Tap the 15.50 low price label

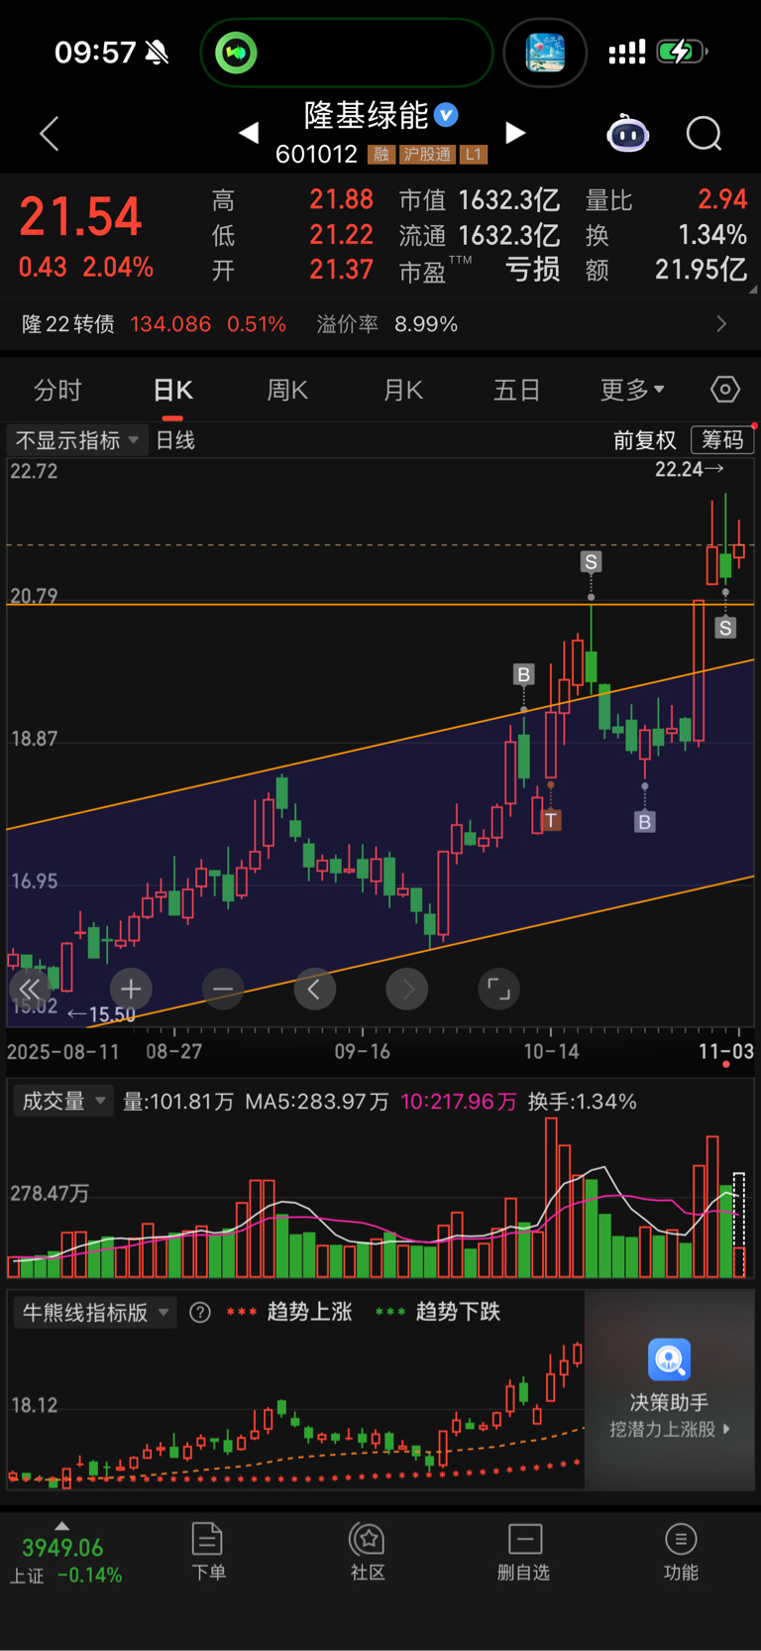click(101, 1014)
